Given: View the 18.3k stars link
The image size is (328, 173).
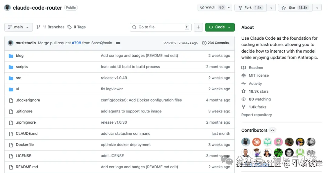Looking at the screenshot, I should click(x=255, y=91).
